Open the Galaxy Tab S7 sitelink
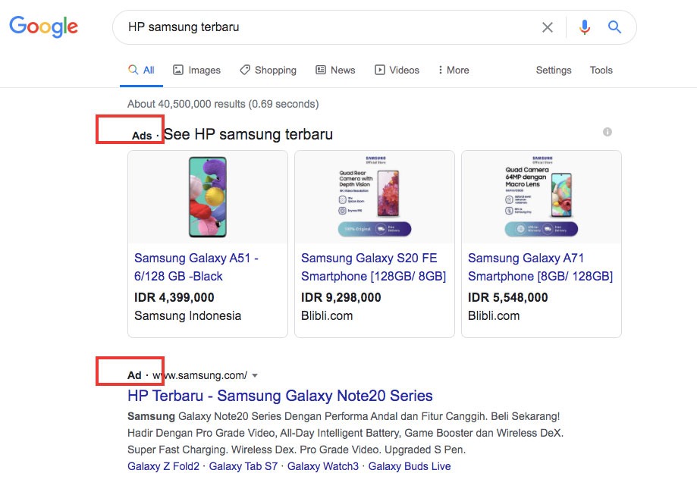Image resolution: width=697 pixels, height=492 pixels. click(x=243, y=466)
